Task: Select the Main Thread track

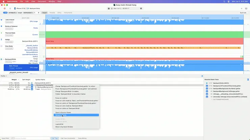Action: point(21,67)
